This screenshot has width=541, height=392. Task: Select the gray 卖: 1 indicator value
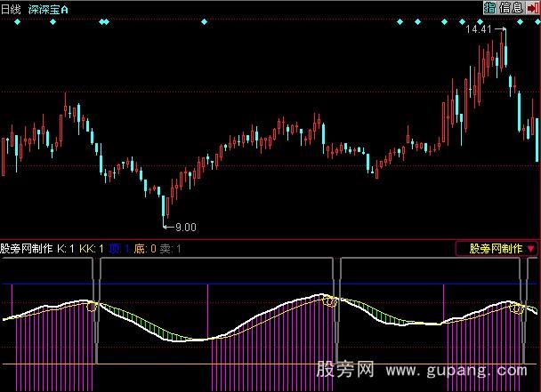coord(170,249)
